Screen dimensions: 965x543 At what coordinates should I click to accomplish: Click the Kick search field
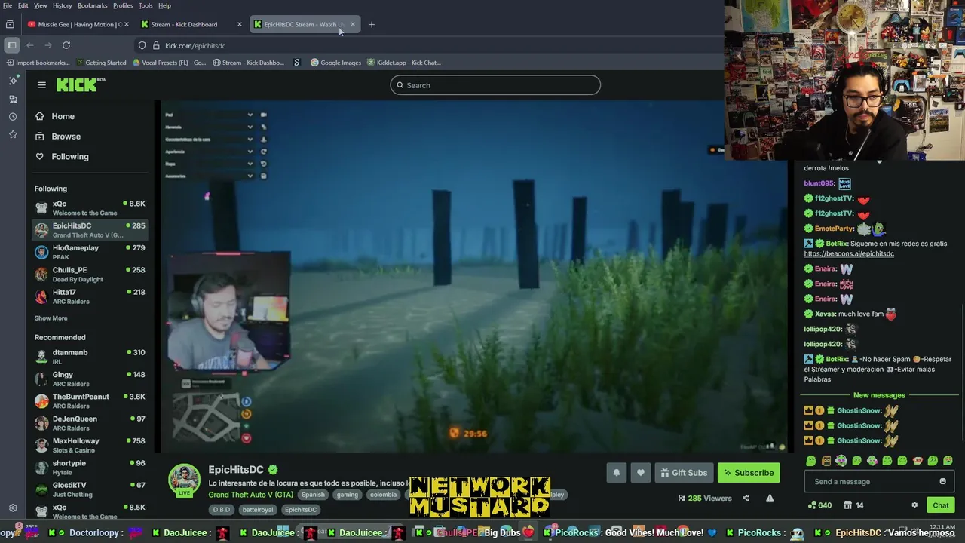(495, 85)
